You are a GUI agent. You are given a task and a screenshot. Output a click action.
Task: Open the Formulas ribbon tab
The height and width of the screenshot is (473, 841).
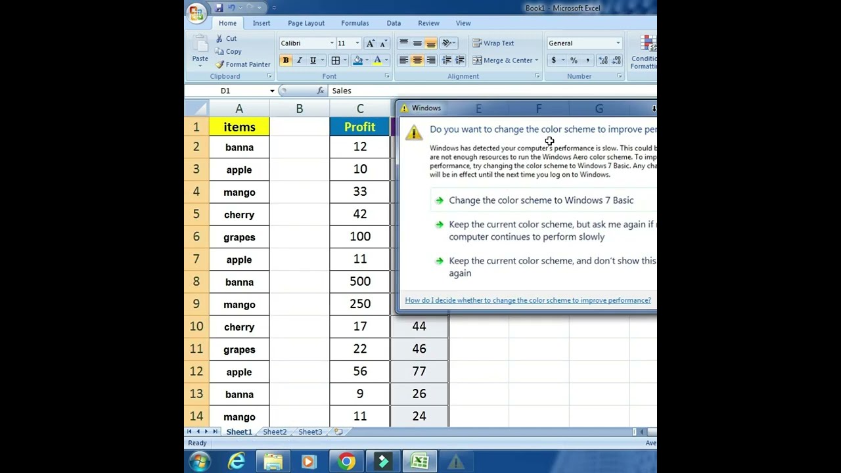355,23
